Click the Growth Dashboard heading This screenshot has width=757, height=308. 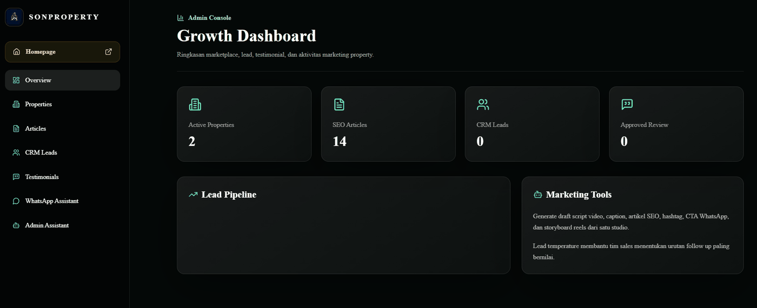coord(247,36)
